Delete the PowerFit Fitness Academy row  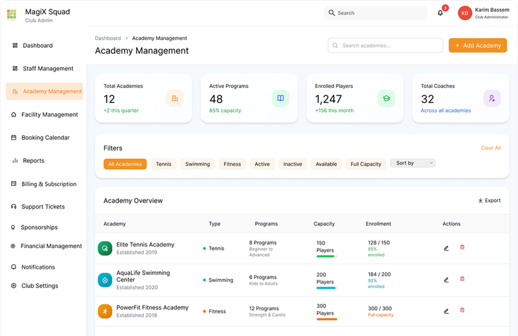[x=462, y=310]
